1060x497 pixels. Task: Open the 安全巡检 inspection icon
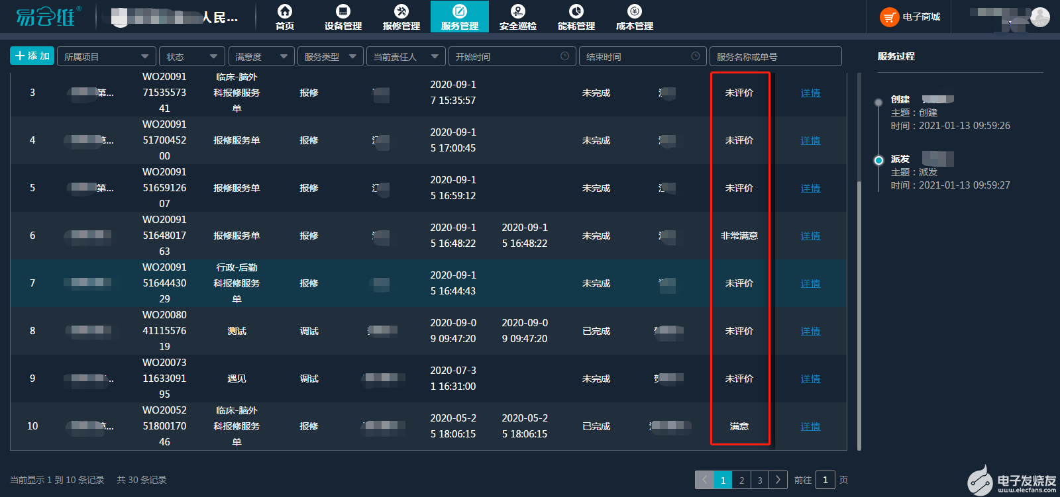coord(518,11)
